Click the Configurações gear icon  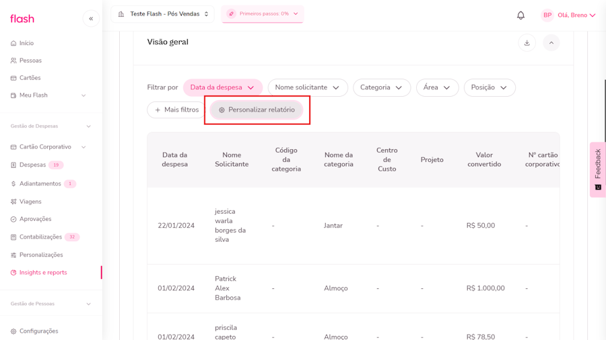[x=13, y=331]
